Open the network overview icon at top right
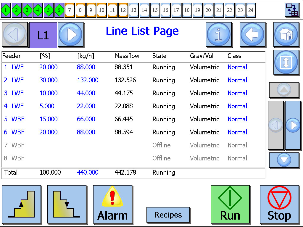Screen dimensions: 303x227 click(x=292, y=10)
